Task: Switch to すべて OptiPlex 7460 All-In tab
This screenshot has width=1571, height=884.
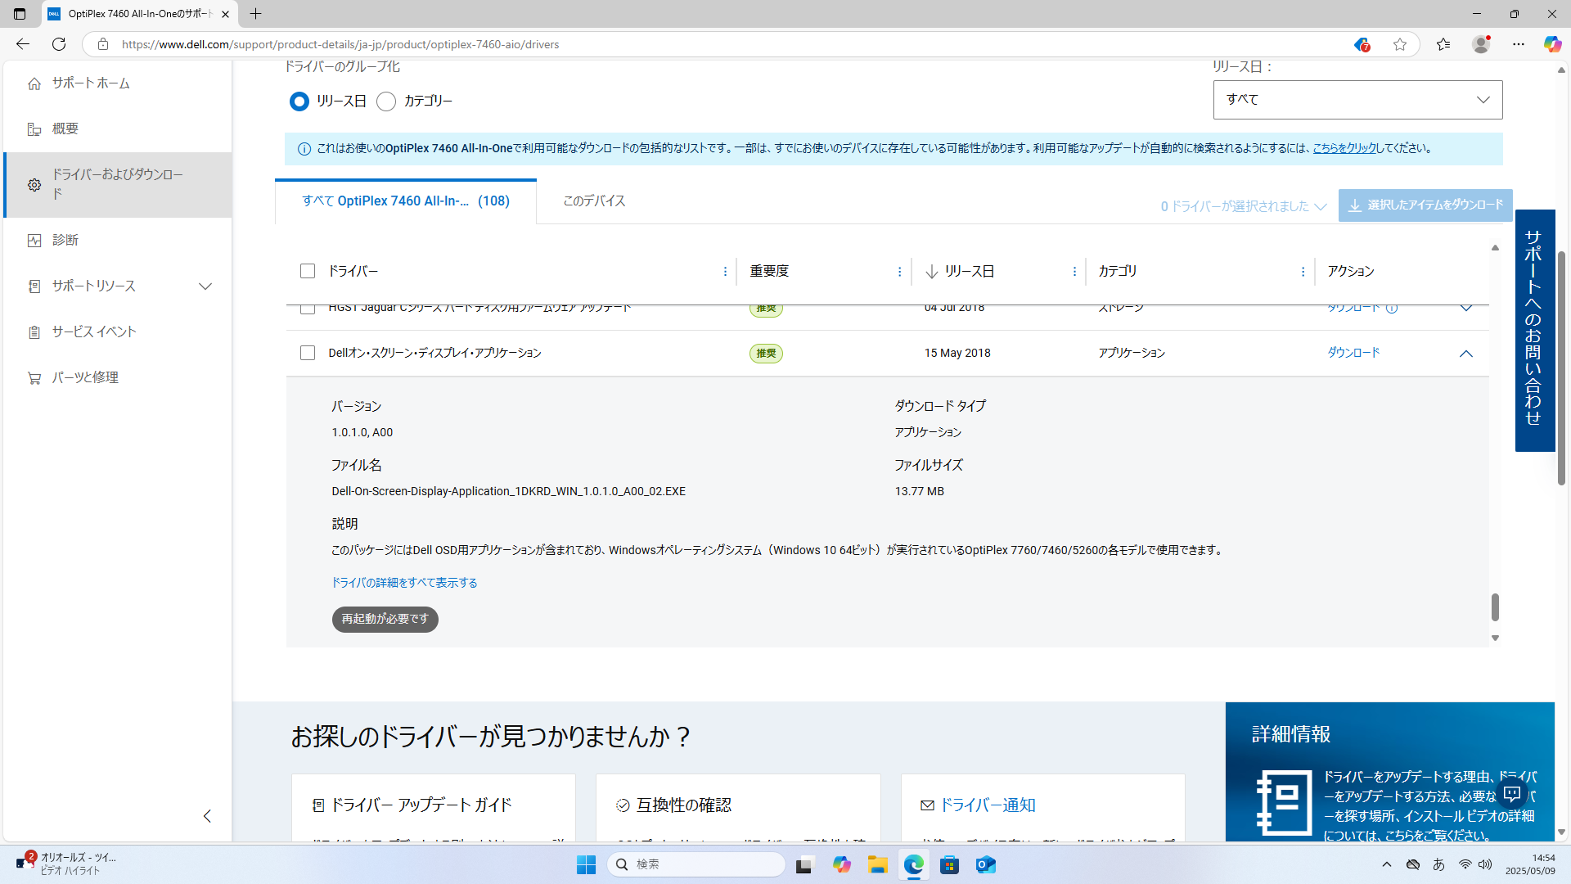Action: tap(406, 201)
